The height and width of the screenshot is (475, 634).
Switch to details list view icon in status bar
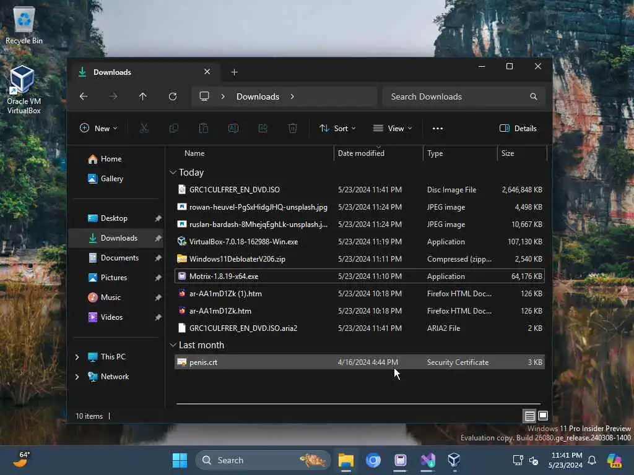[x=530, y=416]
